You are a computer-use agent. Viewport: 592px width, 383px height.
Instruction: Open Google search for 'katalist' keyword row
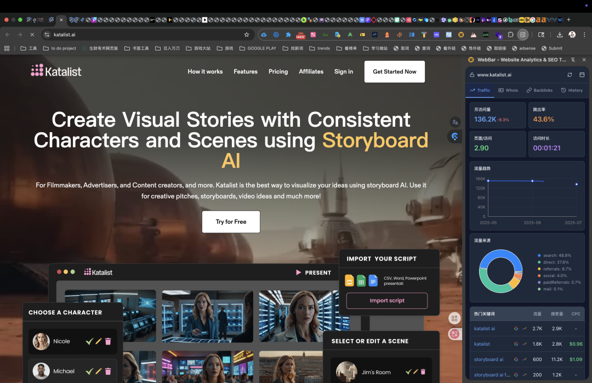516,344
